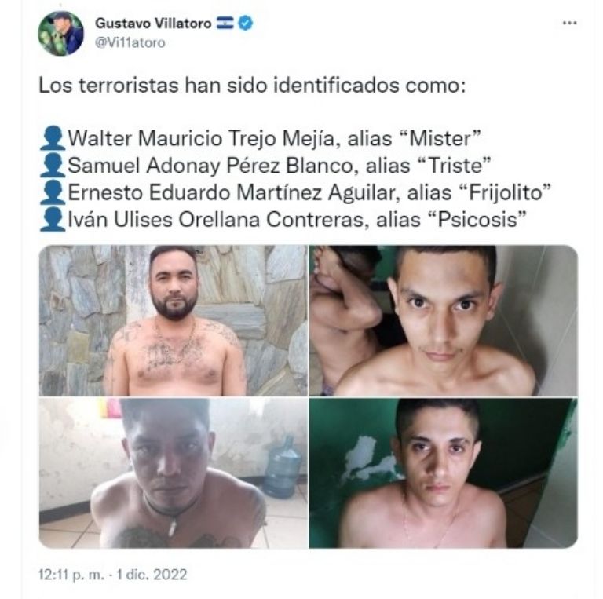Click the alias "Frijolito" line of text
The width and height of the screenshot is (603, 599).
(x=309, y=192)
